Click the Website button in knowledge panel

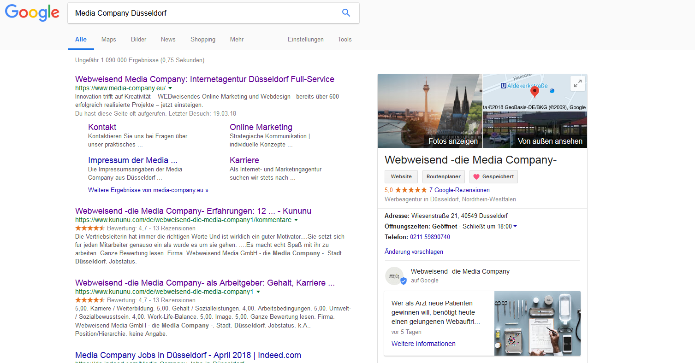point(401,177)
